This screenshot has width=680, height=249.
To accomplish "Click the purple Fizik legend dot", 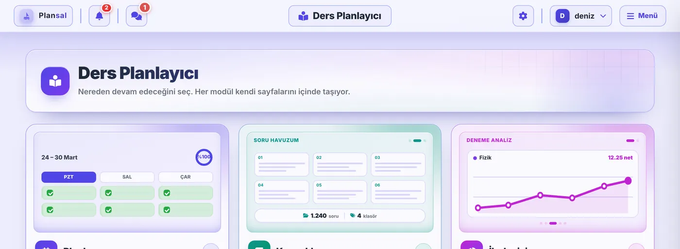I will click(x=475, y=158).
